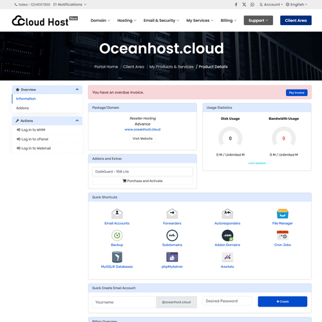The height and width of the screenshot is (322, 322).
Task: Go to Portal Home breadcrumb
Action: point(106,67)
